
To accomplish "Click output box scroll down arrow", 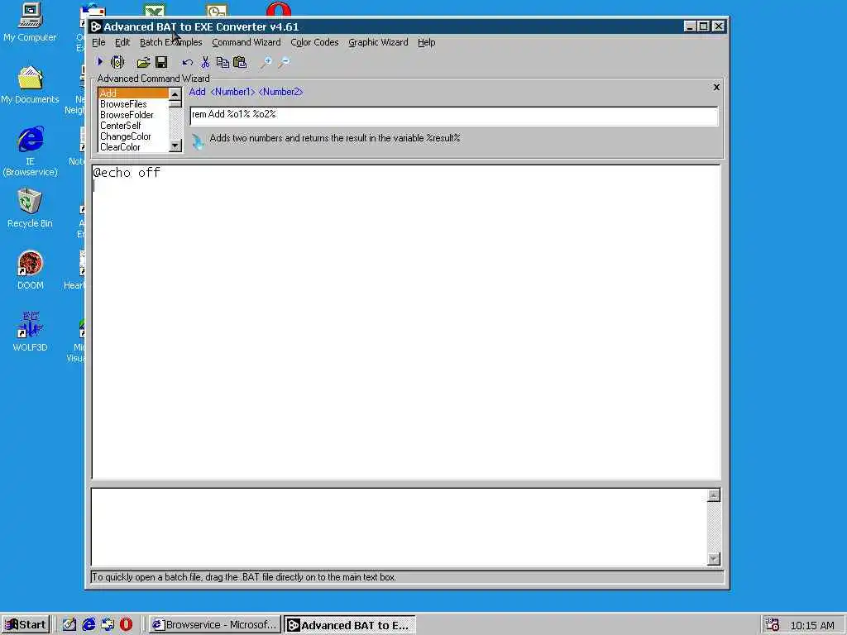I will coord(714,559).
